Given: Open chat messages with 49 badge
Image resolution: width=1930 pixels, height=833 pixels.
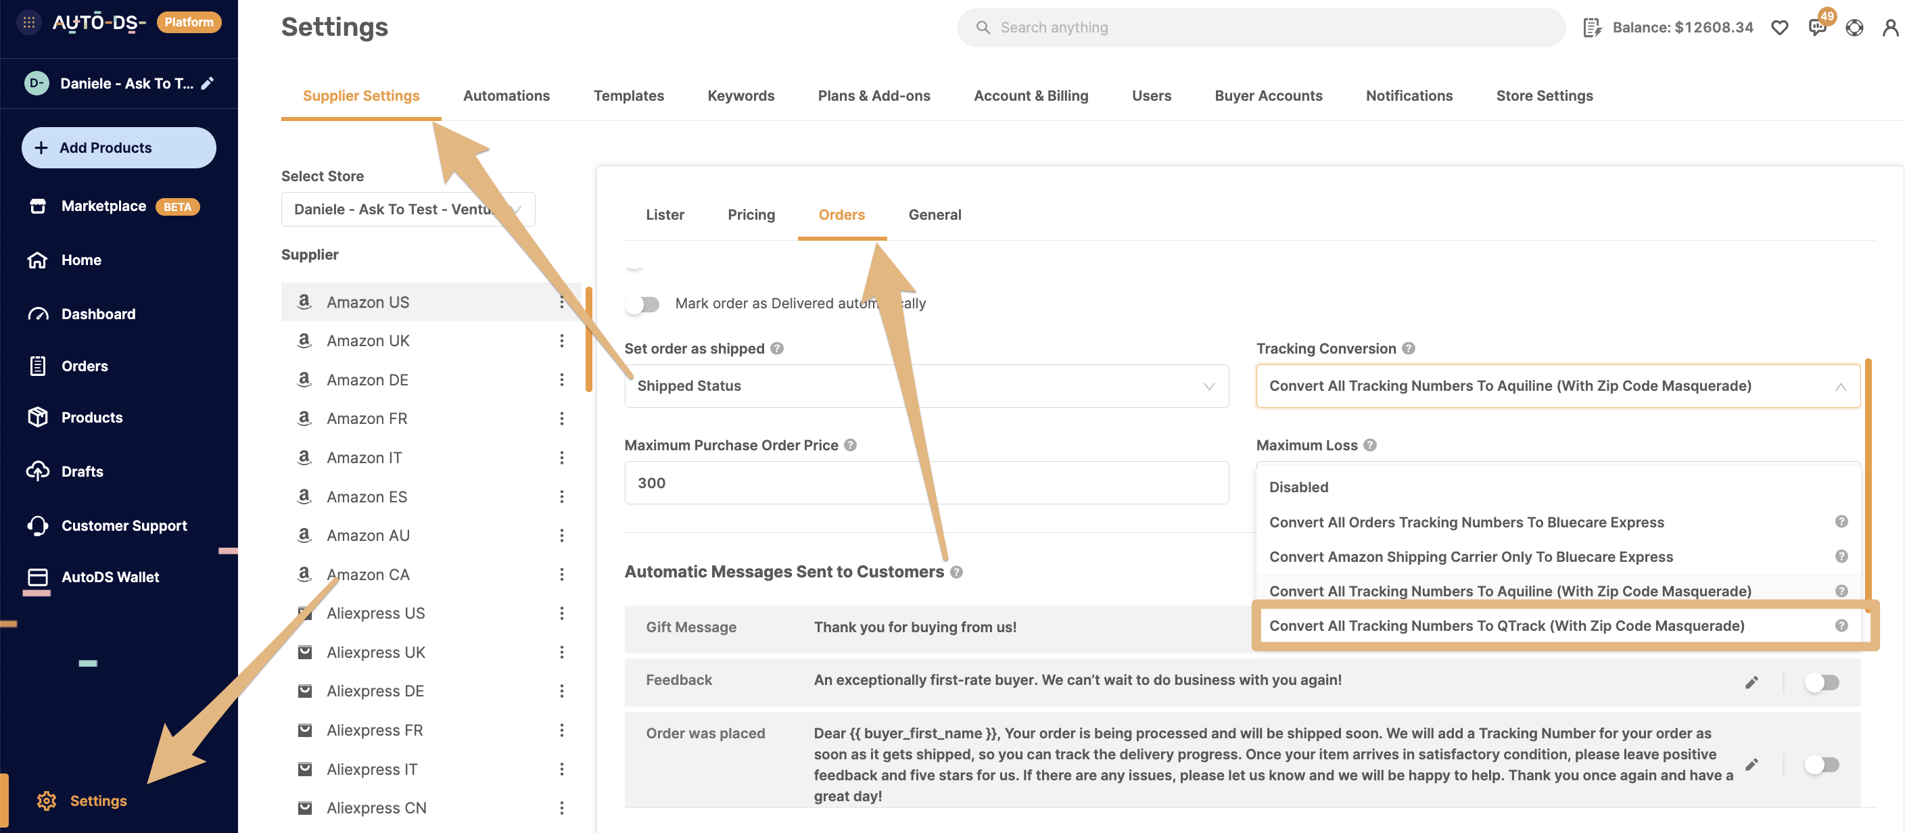Looking at the screenshot, I should click(x=1817, y=28).
